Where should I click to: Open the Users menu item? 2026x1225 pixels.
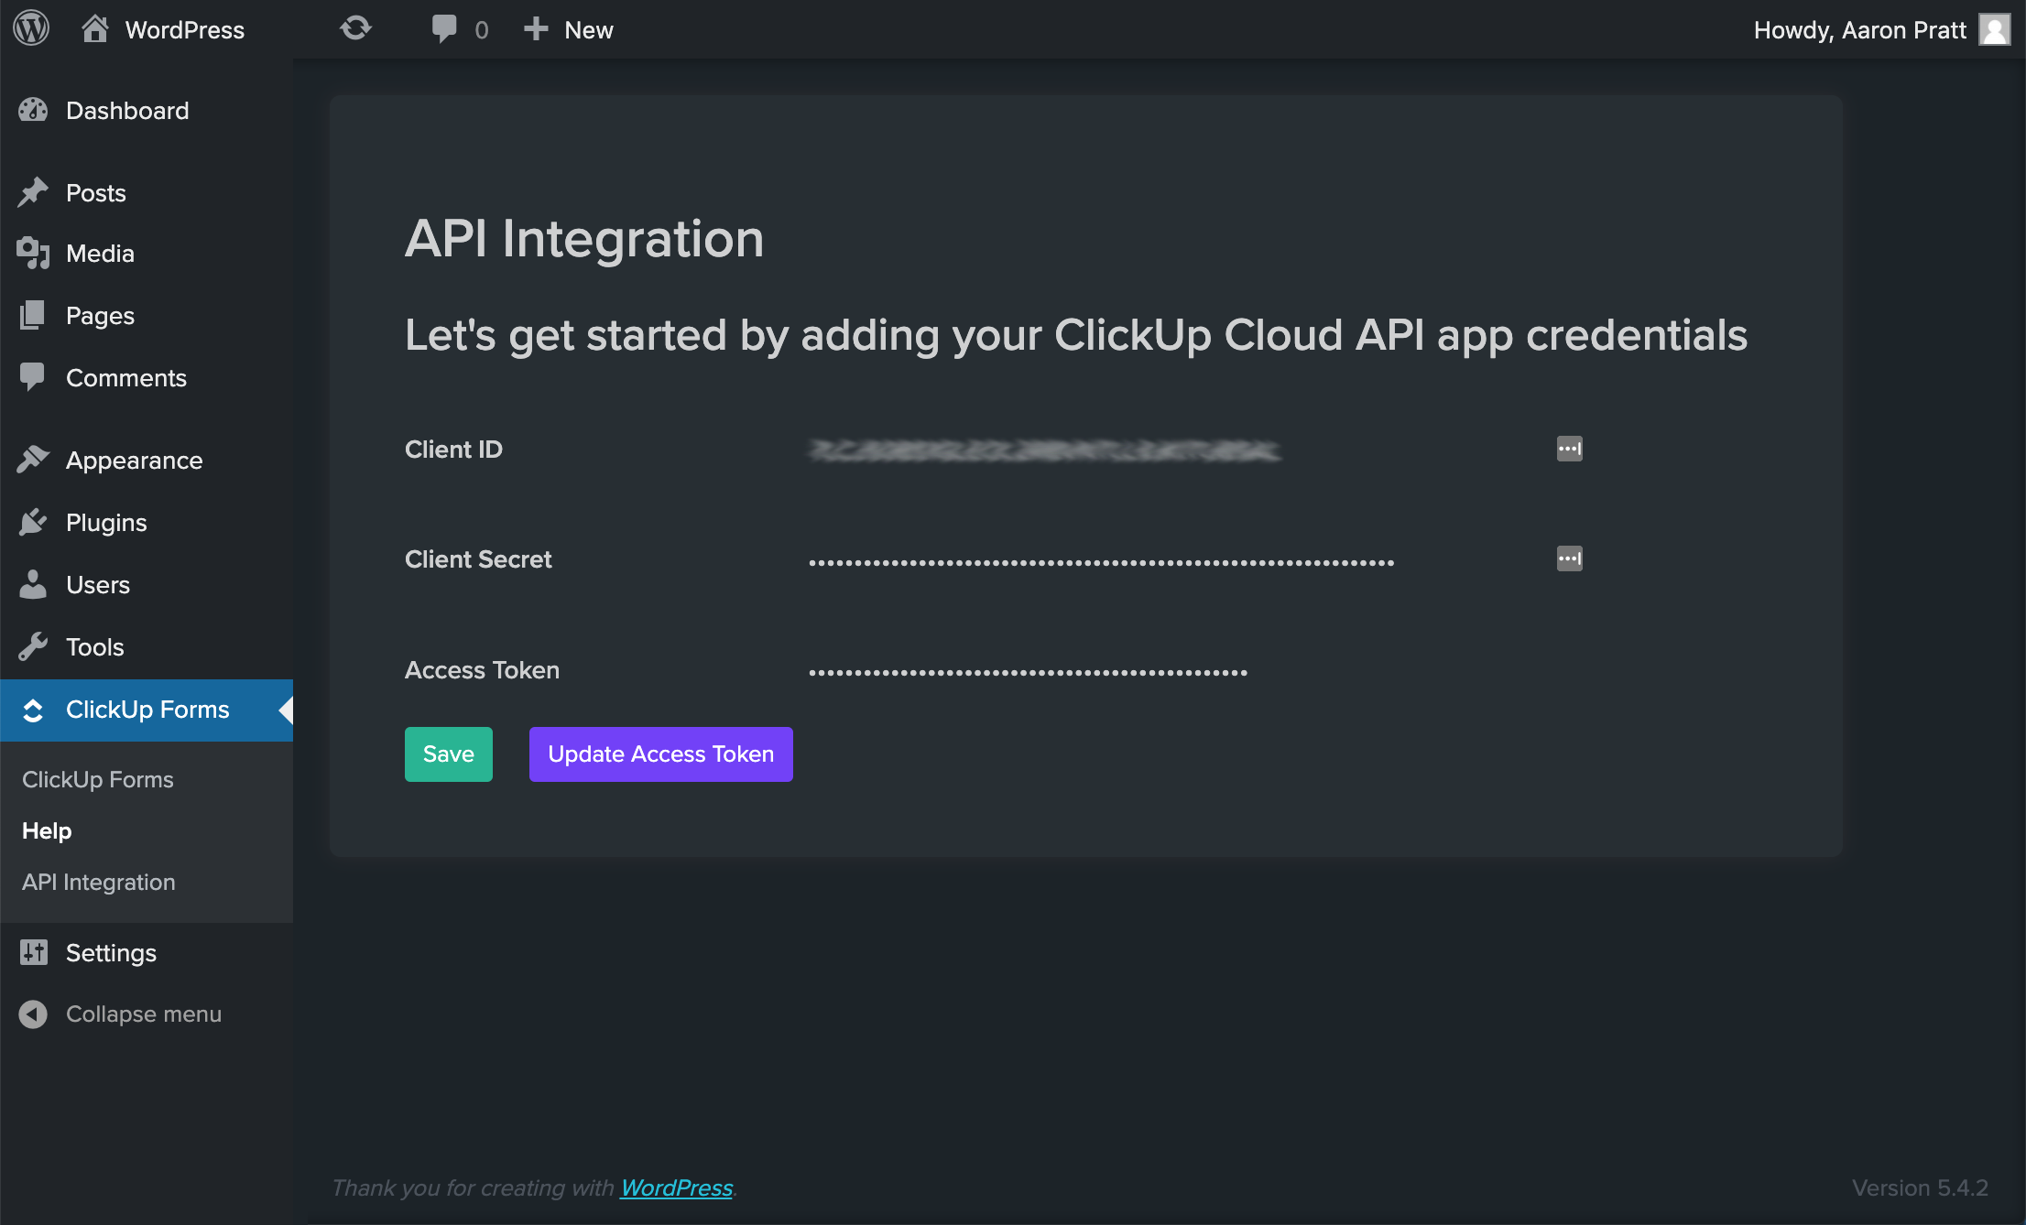point(147,584)
